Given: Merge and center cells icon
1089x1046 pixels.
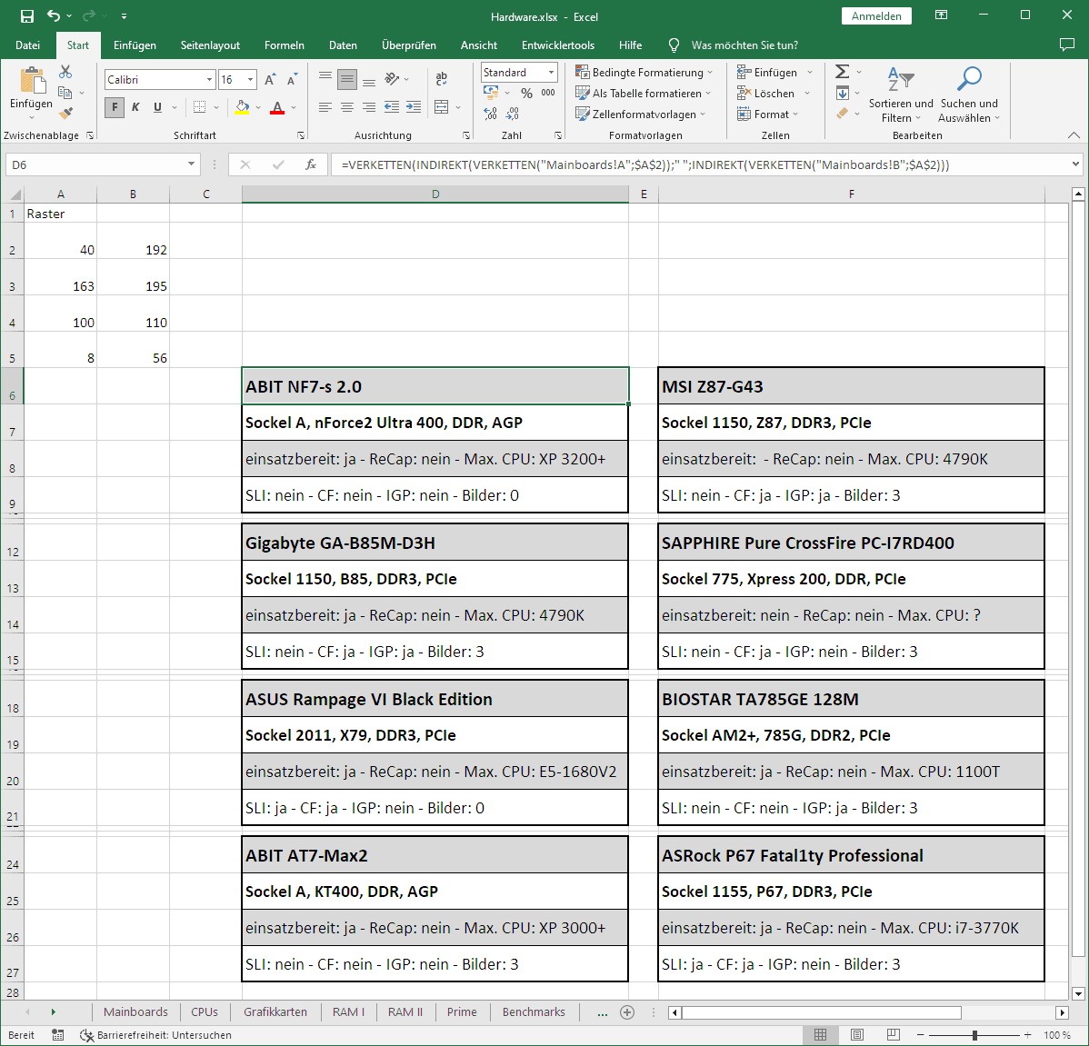Looking at the screenshot, I should [441, 107].
